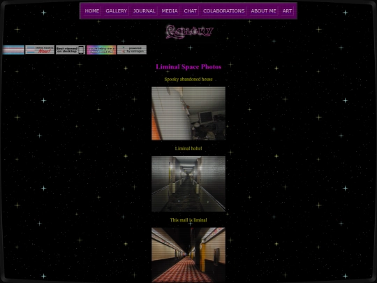
Task: Click the Trans Rights Now badge
Action: point(40,50)
